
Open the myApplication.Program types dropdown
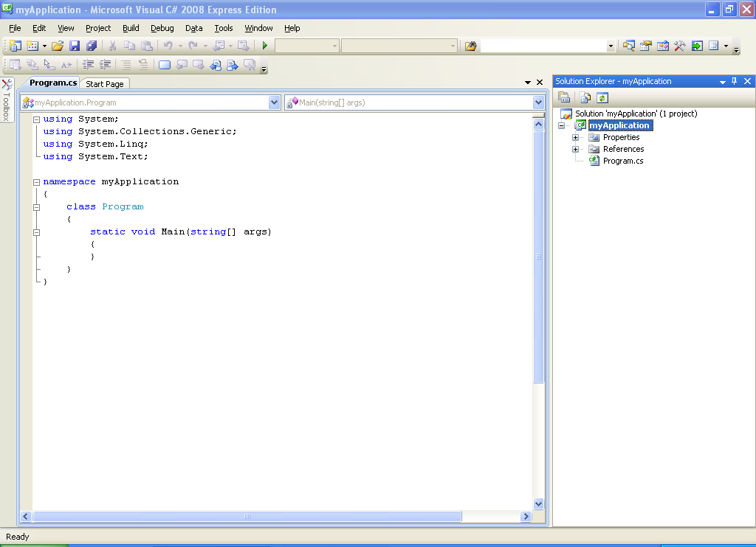[x=274, y=102]
